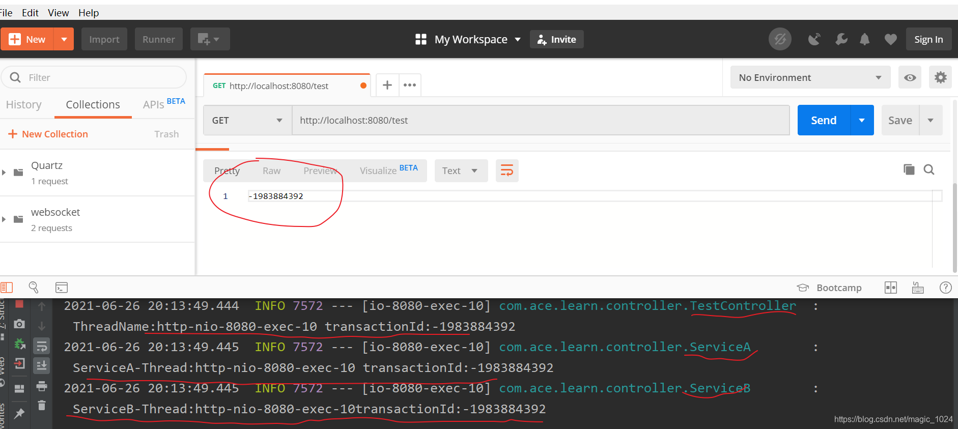Open the Text format dropdown

[461, 170]
